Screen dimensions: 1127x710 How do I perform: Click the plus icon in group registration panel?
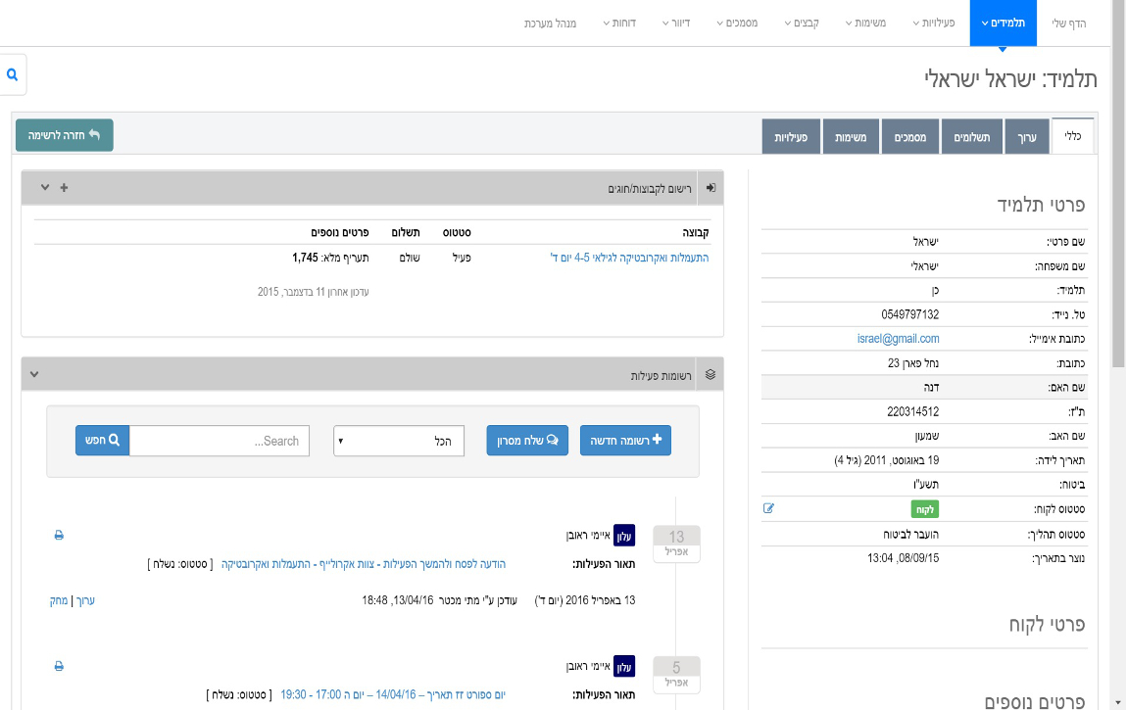(65, 187)
